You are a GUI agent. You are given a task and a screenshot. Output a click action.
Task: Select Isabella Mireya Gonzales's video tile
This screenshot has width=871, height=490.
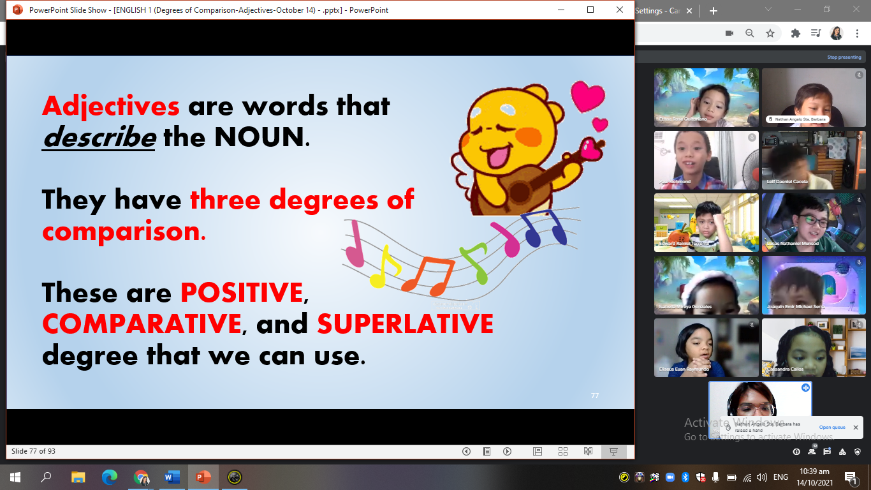point(706,285)
